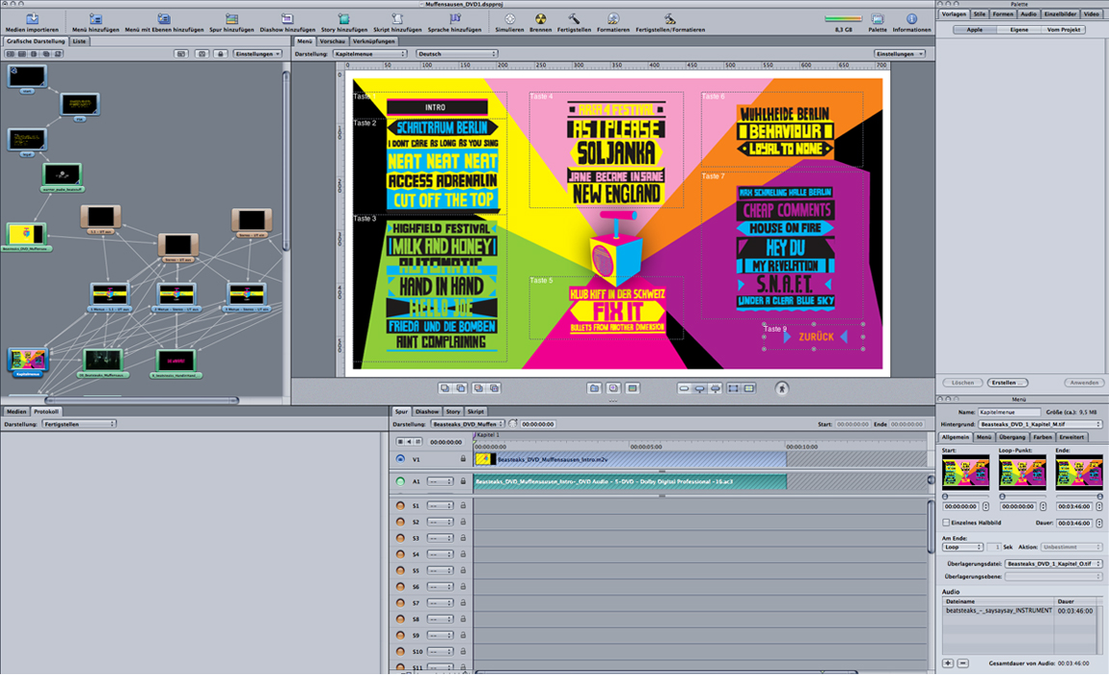Add audio file with plus button
The width and height of the screenshot is (1109, 675).
coord(948,663)
